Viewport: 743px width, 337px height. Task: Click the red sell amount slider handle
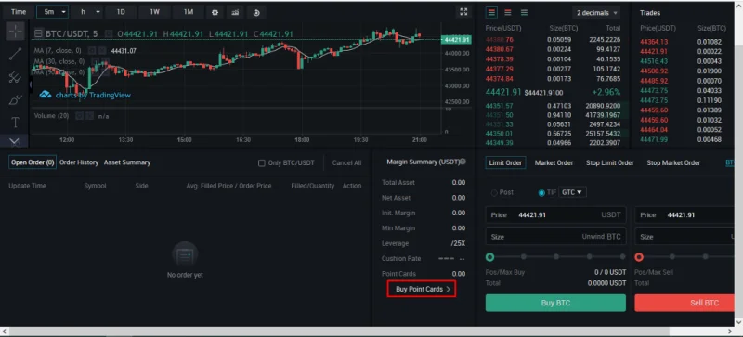pos(639,257)
